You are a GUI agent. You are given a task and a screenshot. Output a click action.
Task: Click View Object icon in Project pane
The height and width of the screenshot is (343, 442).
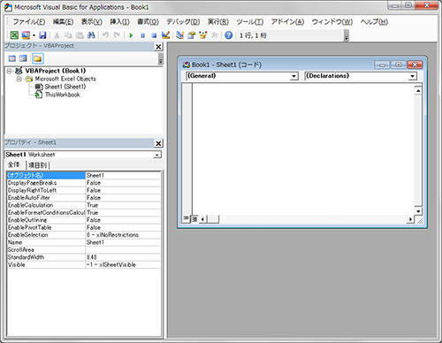(23, 58)
